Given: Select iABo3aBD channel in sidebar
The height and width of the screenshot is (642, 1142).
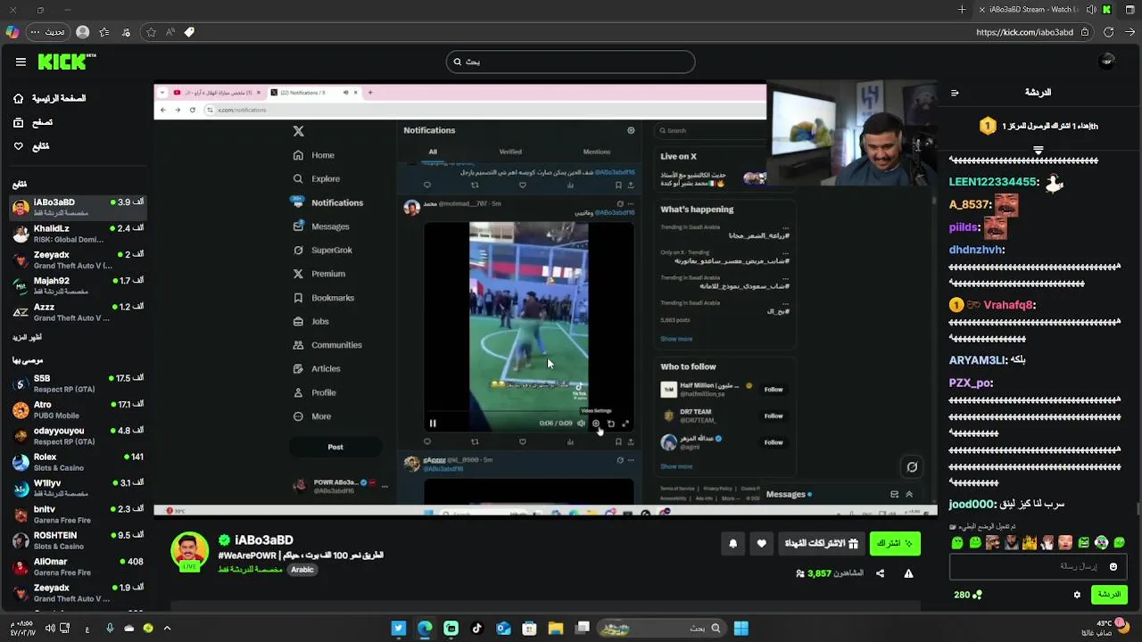Looking at the screenshot, I should pos(78,207).
